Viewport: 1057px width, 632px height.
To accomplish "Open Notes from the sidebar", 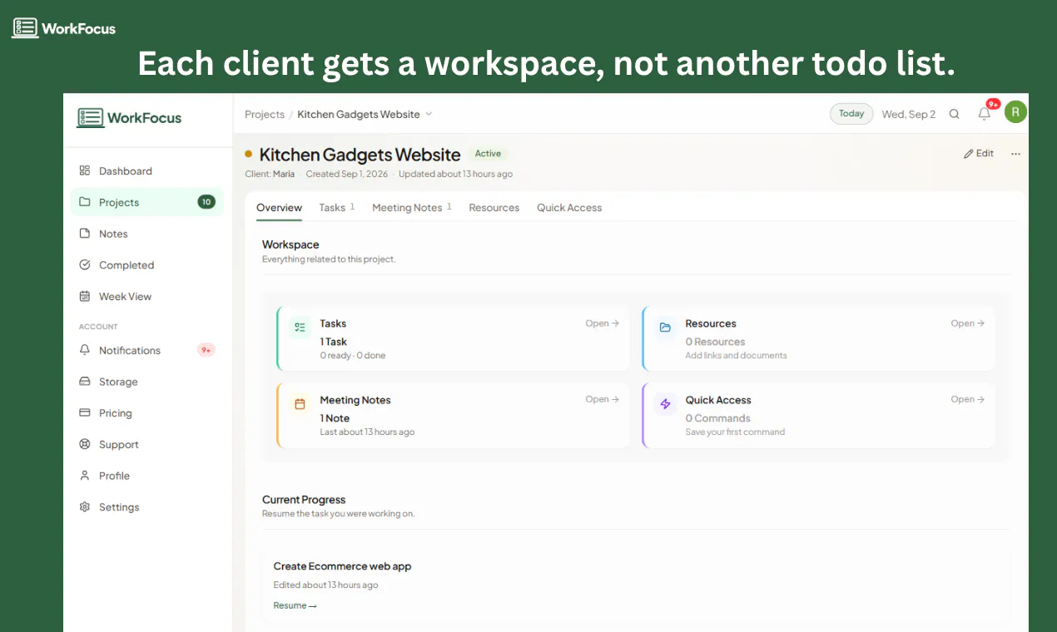I will 147,234.
